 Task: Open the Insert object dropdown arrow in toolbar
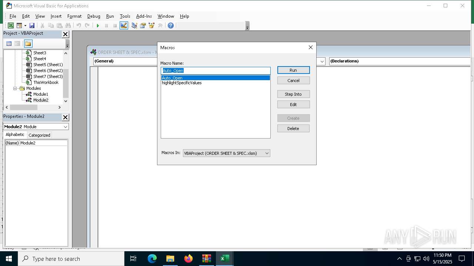pyautogui.click(x=25, y=25)
